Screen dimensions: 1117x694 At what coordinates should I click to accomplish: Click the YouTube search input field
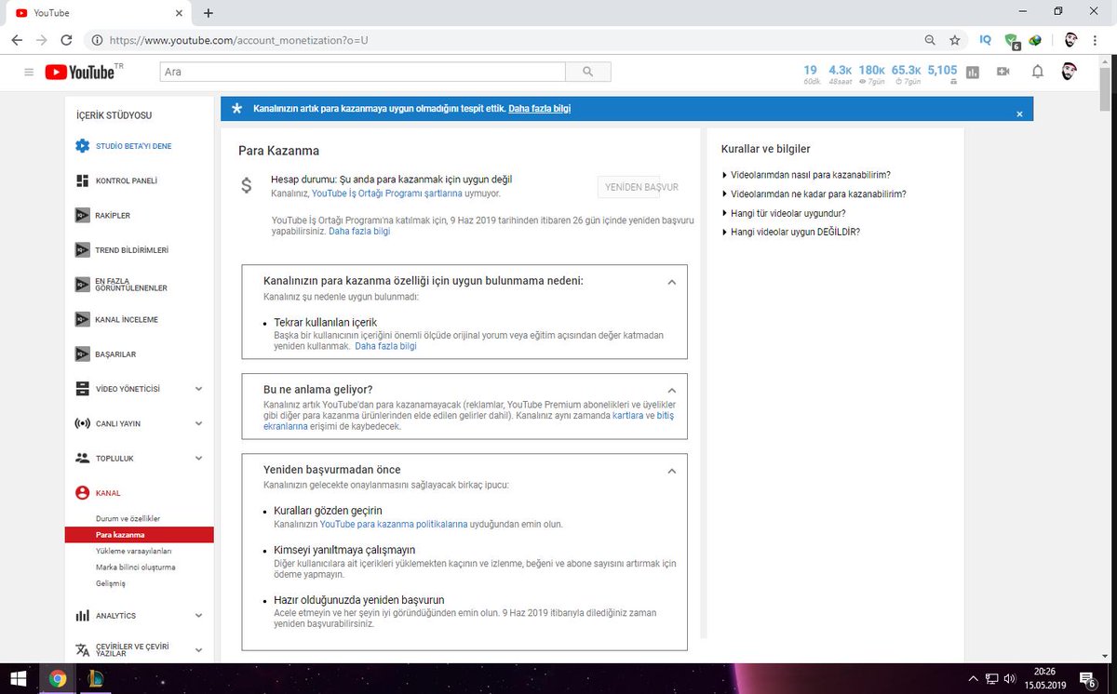[x=363, y=72]
